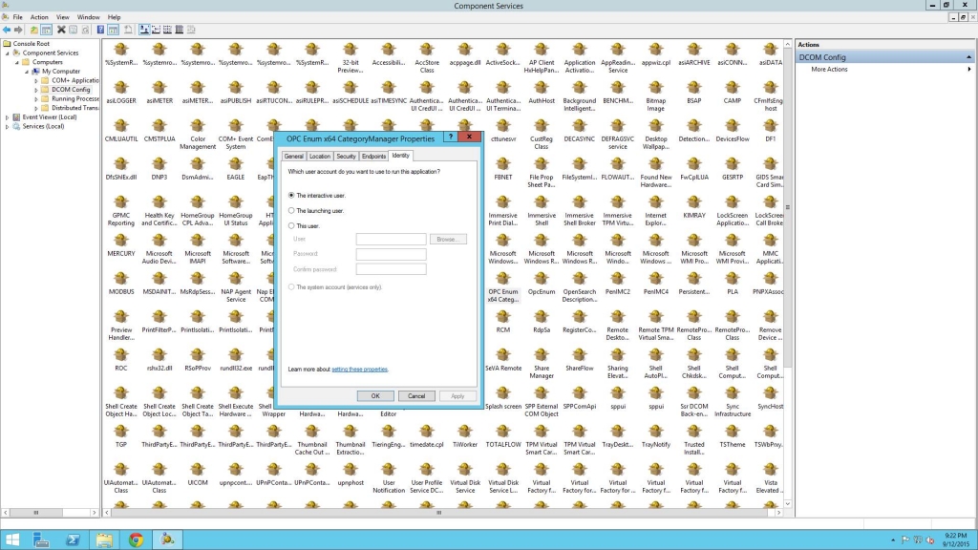
Task: Switch to the General tab
Action: (294, 156)
